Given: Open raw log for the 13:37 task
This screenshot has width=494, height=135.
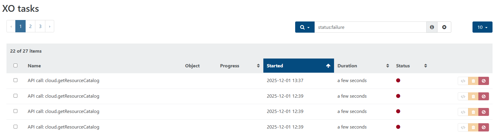Looking at the screenshot, I should [463, 81].
